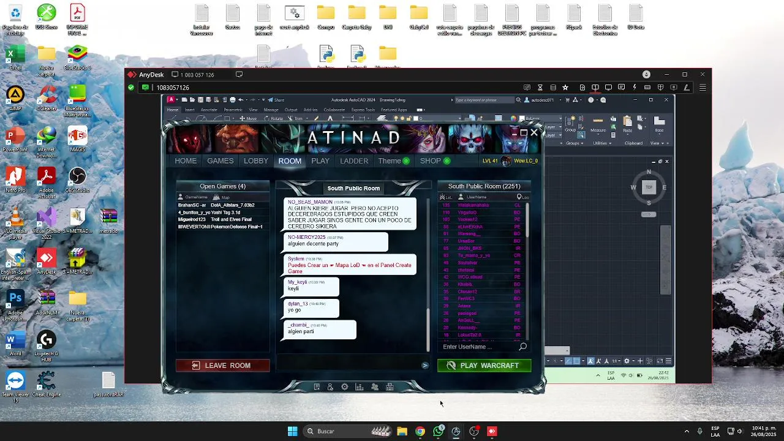The width and height of the screenshot is (784, 441).
Task: Open the OBS Studio desktop icon
Action: (x=77, y=181)
